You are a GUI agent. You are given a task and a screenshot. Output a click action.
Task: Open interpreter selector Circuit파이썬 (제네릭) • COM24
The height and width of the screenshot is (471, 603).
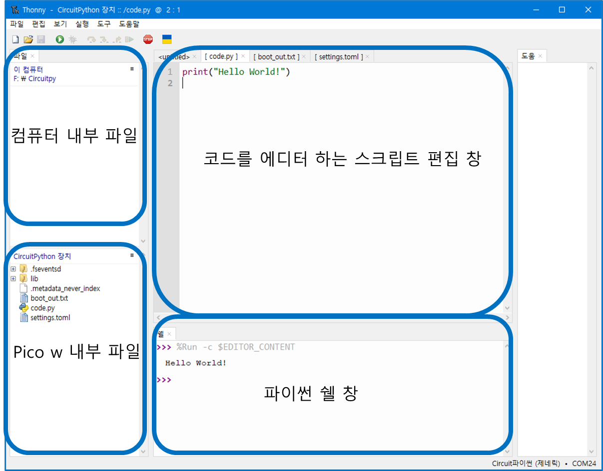click(x=544, y=464)
